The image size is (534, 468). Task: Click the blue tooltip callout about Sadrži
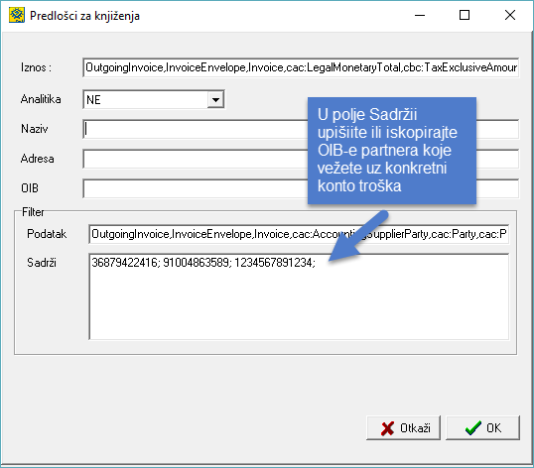[392, 151]
